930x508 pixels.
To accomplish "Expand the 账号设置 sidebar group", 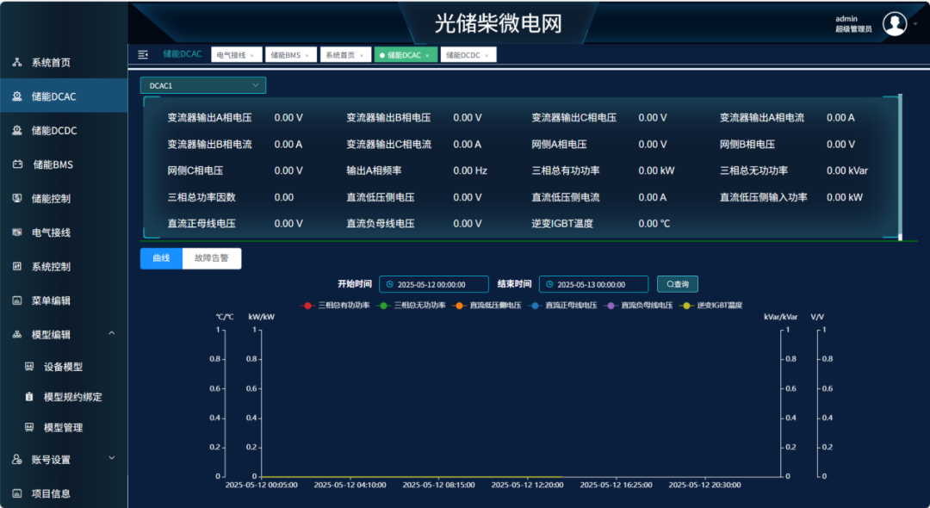I will 111,459.
